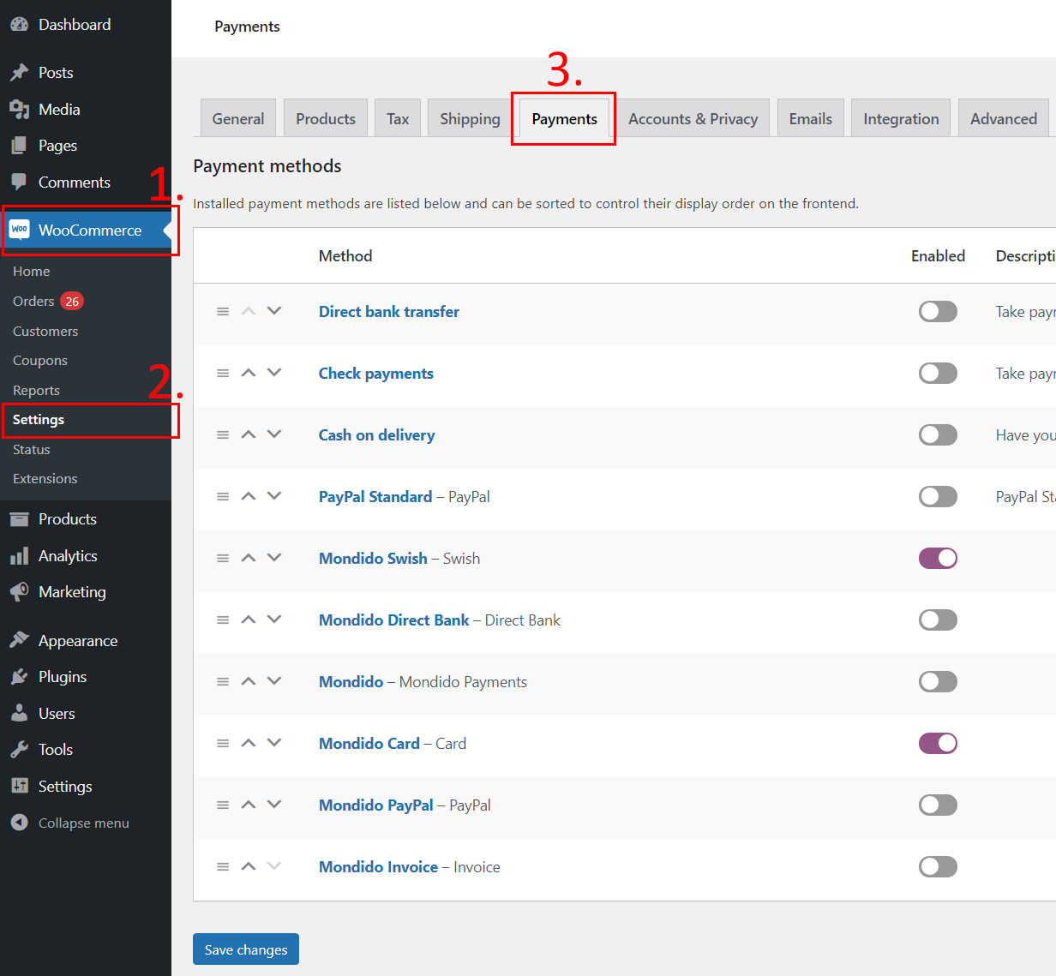
Task: Click drag handle for Mondido Invoice row
Action: [223, 867]
